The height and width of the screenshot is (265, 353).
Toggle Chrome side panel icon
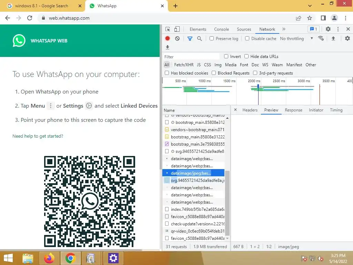(x=323, y=18)
